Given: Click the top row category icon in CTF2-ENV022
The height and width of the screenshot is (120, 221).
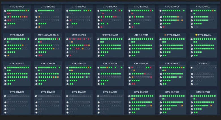Looking at the screenshot, I should [5, 96].
